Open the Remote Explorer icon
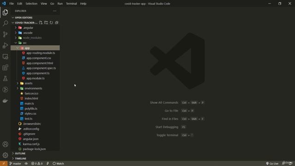Viewport: 295px width, 166px height. (x=5, y=56)
